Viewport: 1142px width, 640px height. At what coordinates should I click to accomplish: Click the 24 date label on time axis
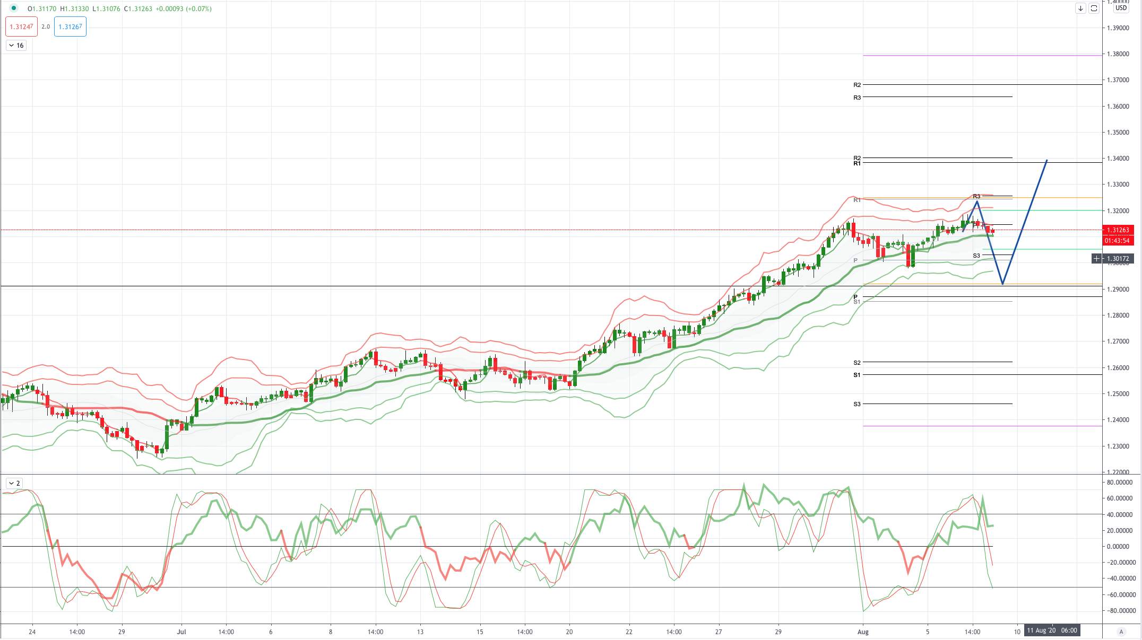[32, 632]
